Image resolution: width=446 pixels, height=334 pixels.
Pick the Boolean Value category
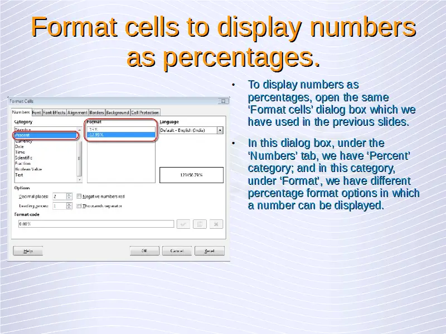pyautogui.click(x=46, y=169)
